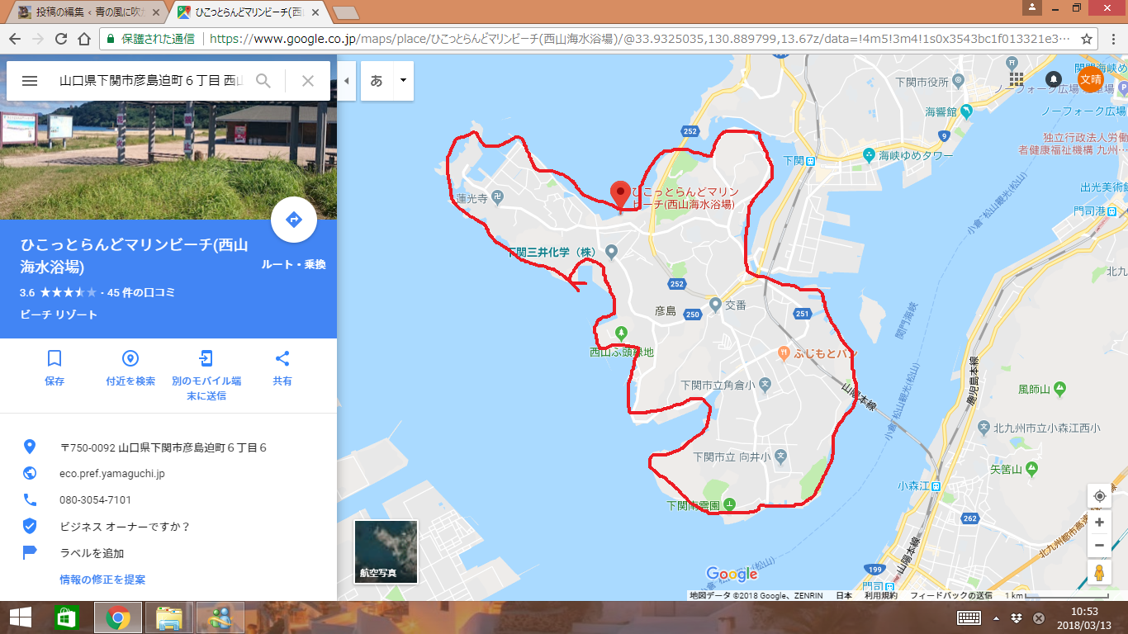Viewport: 1128px width, 634px height.
Task: Zoom in with the plus button
Action: (x=1099, y=523)
